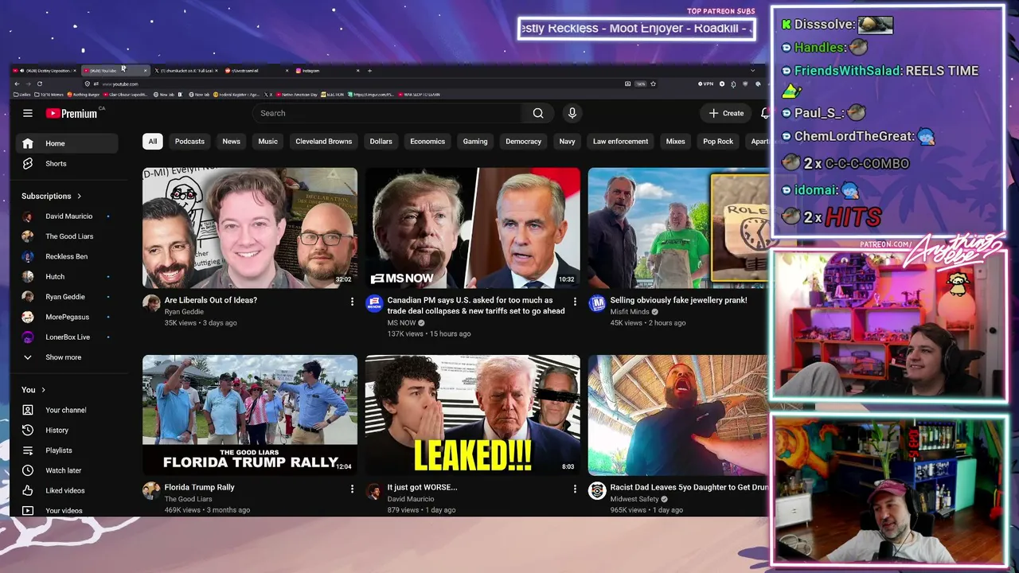Go to Home in the sidebar
The width and height of the screenshot is (1019, 573).
(x=67, y=143)
